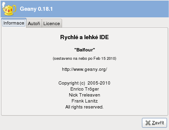
Task: Click the Copyright (c) 2005-2010 line
Action: click(x=84, y=83)
